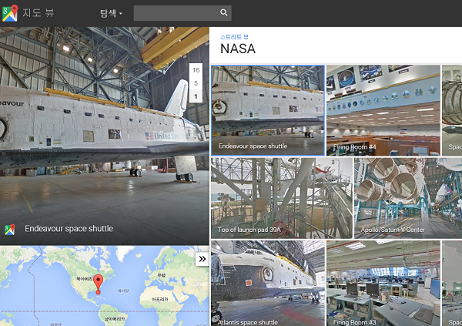Click the Google Maps logo in header

pos(10,13)
